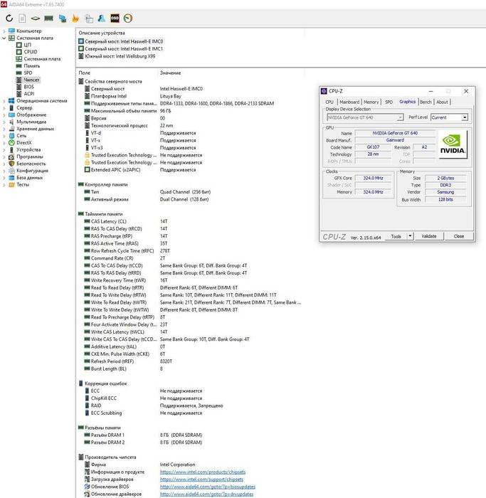Expand the Сеть tree node
The height and width of the screenshot is (498, 486).
[4, 136]
